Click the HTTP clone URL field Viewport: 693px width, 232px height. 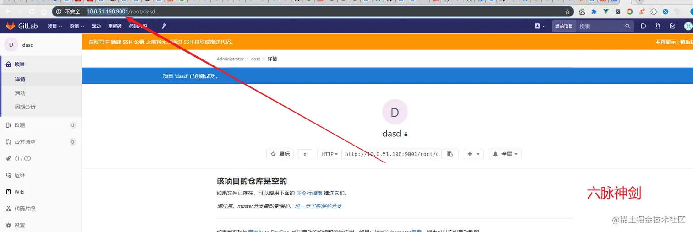392,154
